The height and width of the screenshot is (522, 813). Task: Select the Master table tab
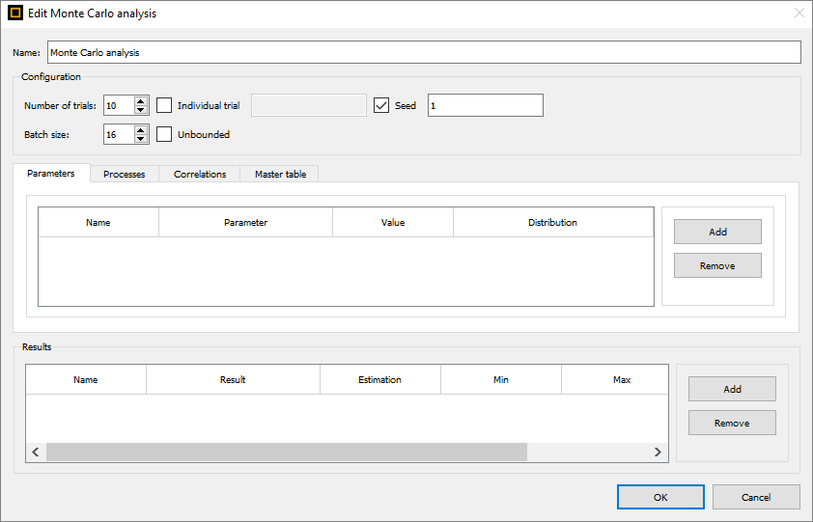pos(280,175)
